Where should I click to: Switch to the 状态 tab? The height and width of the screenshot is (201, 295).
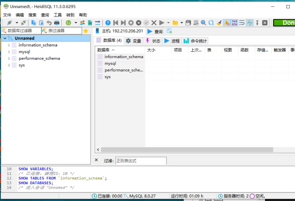click(153, 41)
